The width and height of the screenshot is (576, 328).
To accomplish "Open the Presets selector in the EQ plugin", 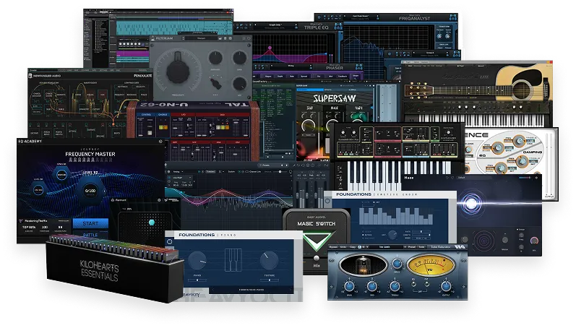I will point(272,165).
